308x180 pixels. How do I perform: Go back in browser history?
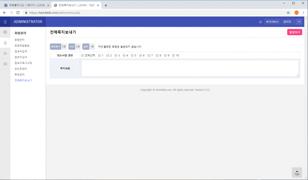click(x=4, y=13)
